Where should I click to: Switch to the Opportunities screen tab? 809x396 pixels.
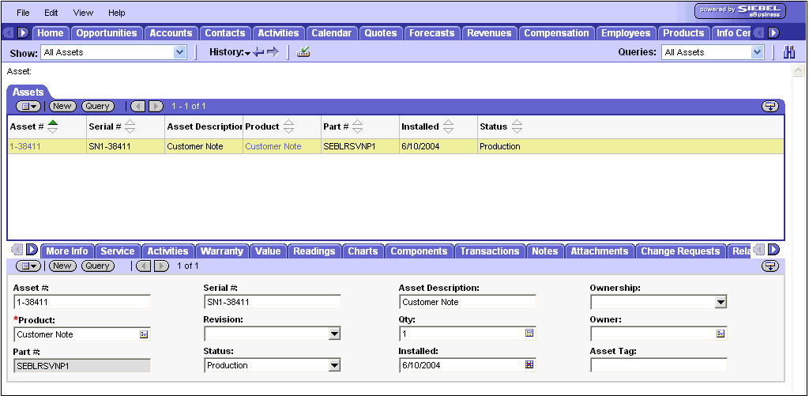107,33
